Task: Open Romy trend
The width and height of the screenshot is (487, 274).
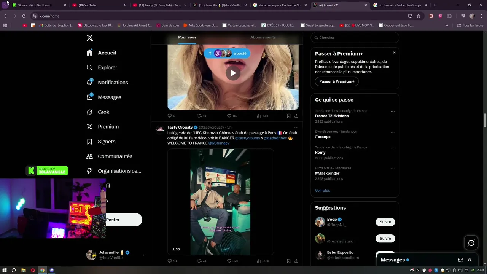Action: (x=320, y=153)
